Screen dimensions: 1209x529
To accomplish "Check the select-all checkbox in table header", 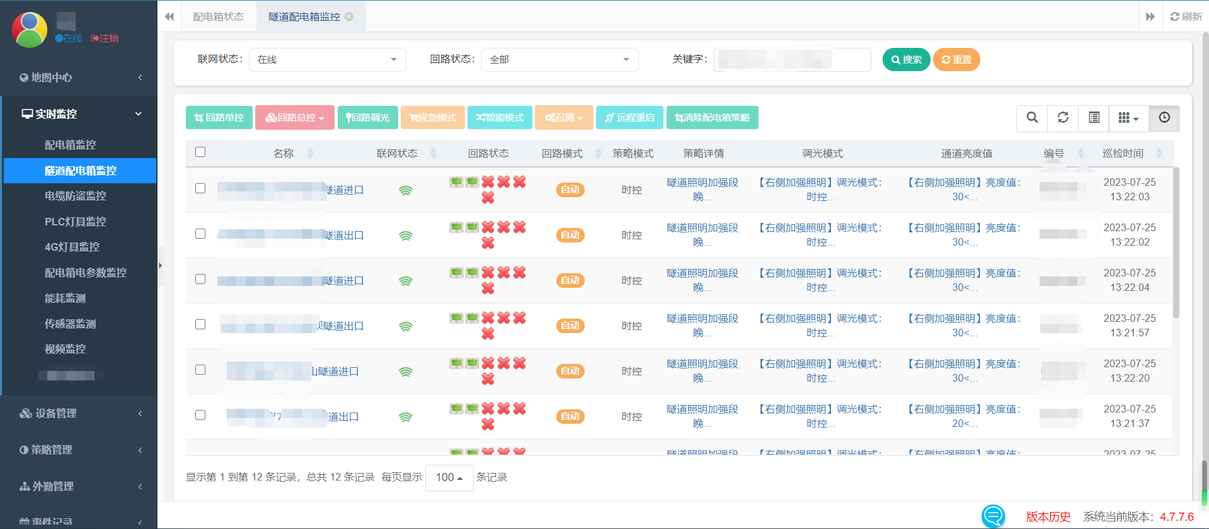I will (x=200, y=152).
